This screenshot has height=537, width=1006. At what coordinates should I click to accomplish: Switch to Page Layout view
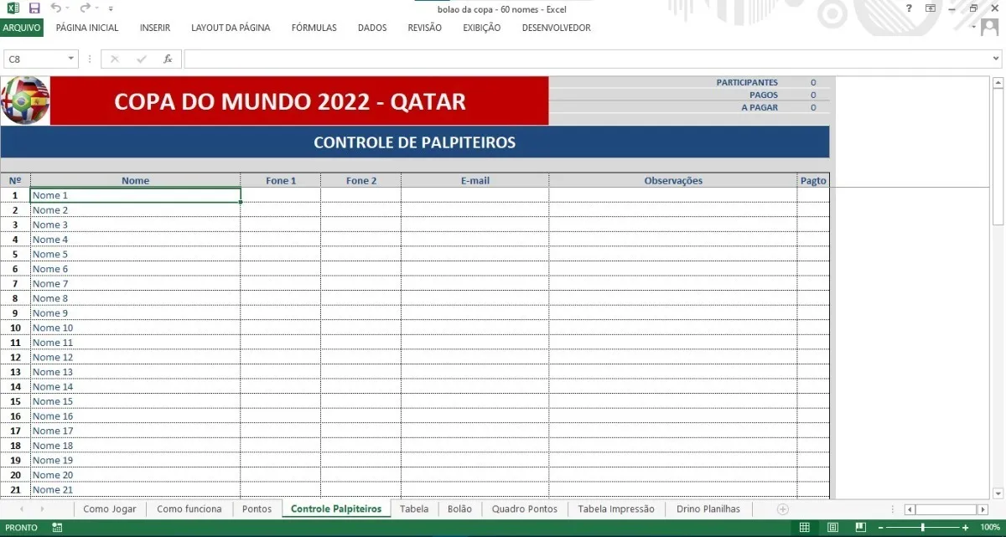tap(832, 528)
